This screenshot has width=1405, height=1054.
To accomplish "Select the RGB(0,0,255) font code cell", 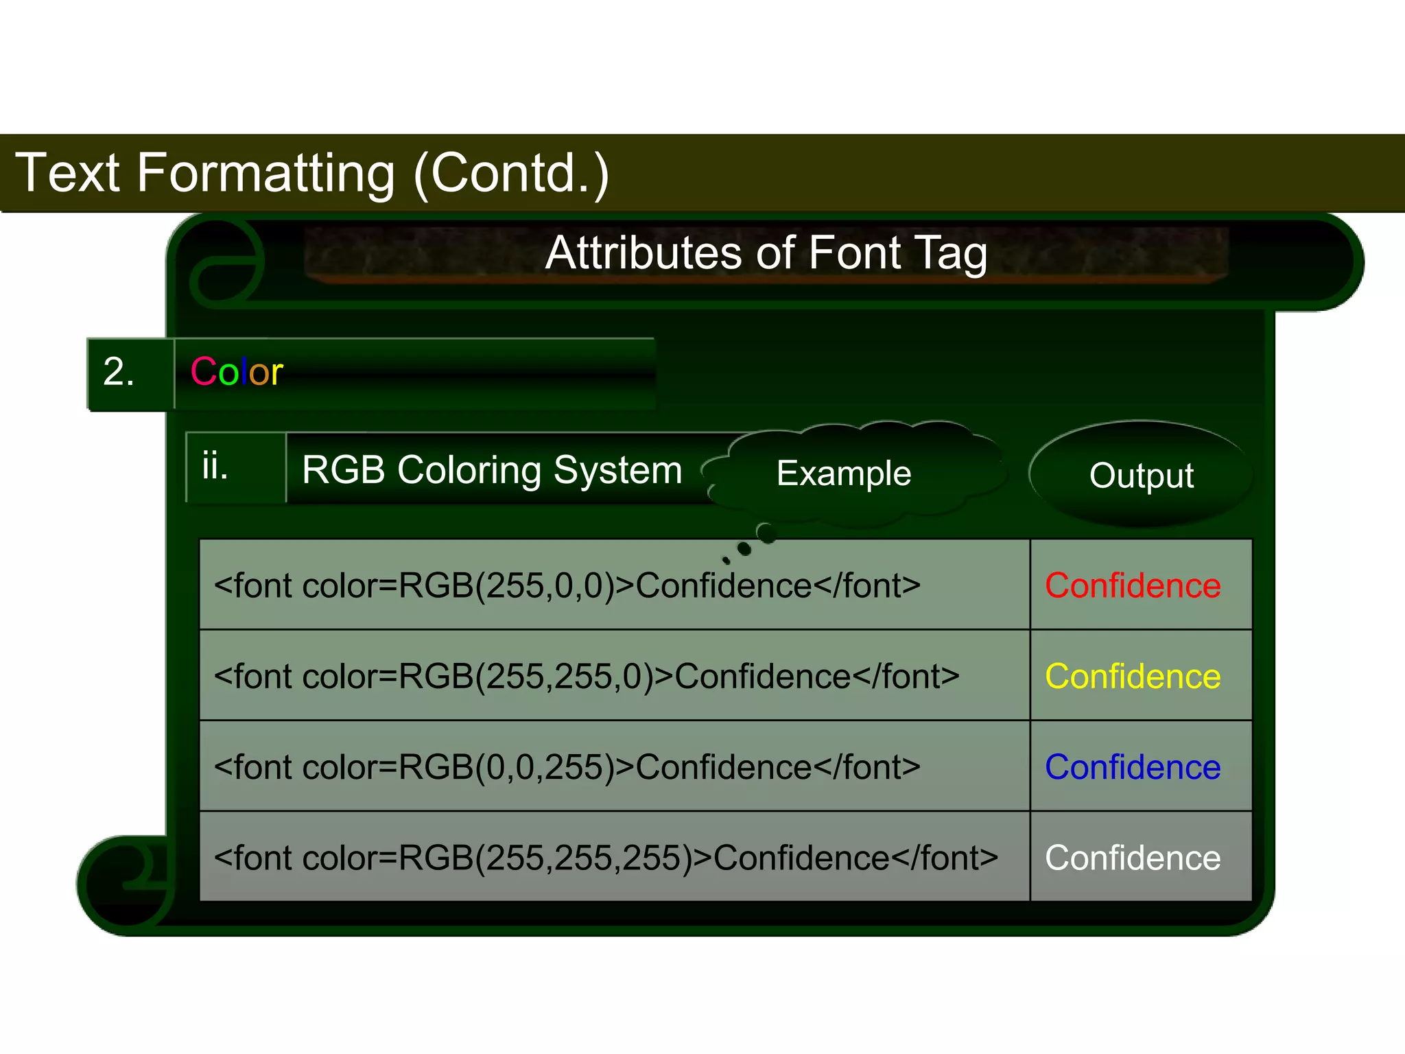I will [615, 766].
